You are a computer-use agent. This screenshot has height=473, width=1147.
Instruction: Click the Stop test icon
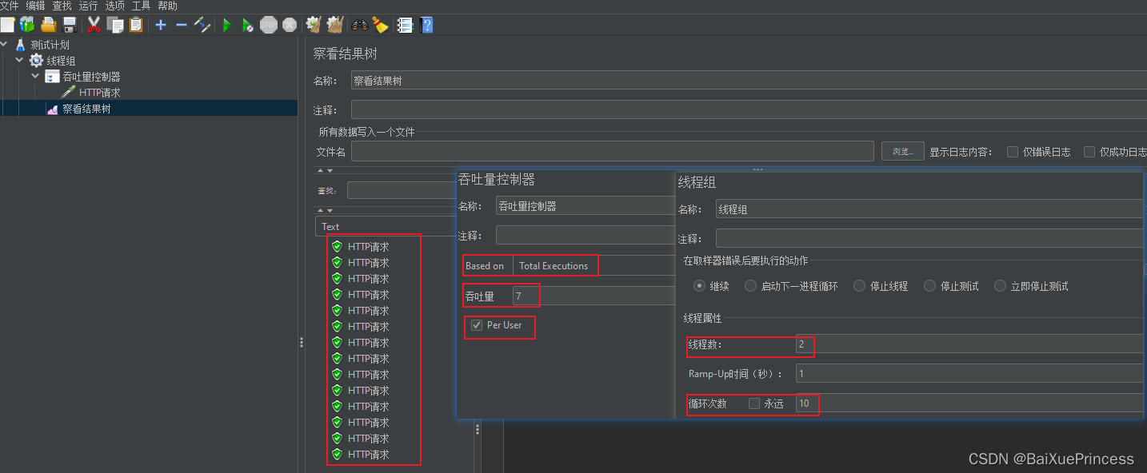[269, 25]
